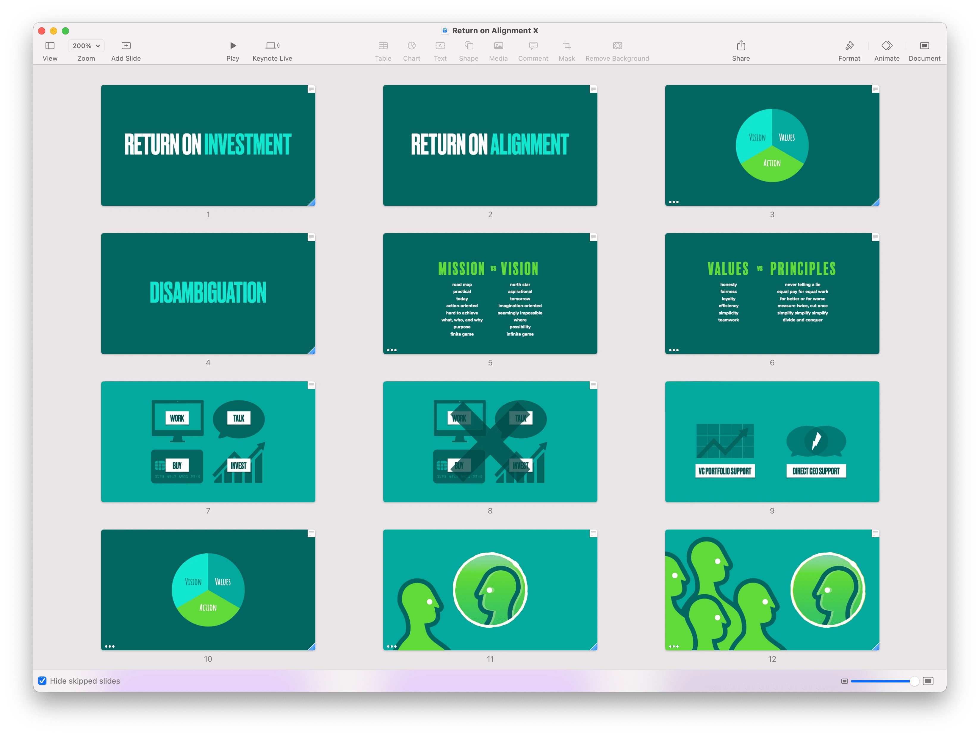980x736 pixels.
Task: Select slide 2 Return on Alignment
Action: point(490,145)
